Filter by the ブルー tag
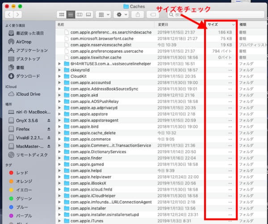 18,207
